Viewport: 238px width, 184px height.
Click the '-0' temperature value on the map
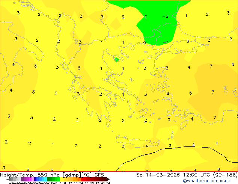[x=145, y=17]
